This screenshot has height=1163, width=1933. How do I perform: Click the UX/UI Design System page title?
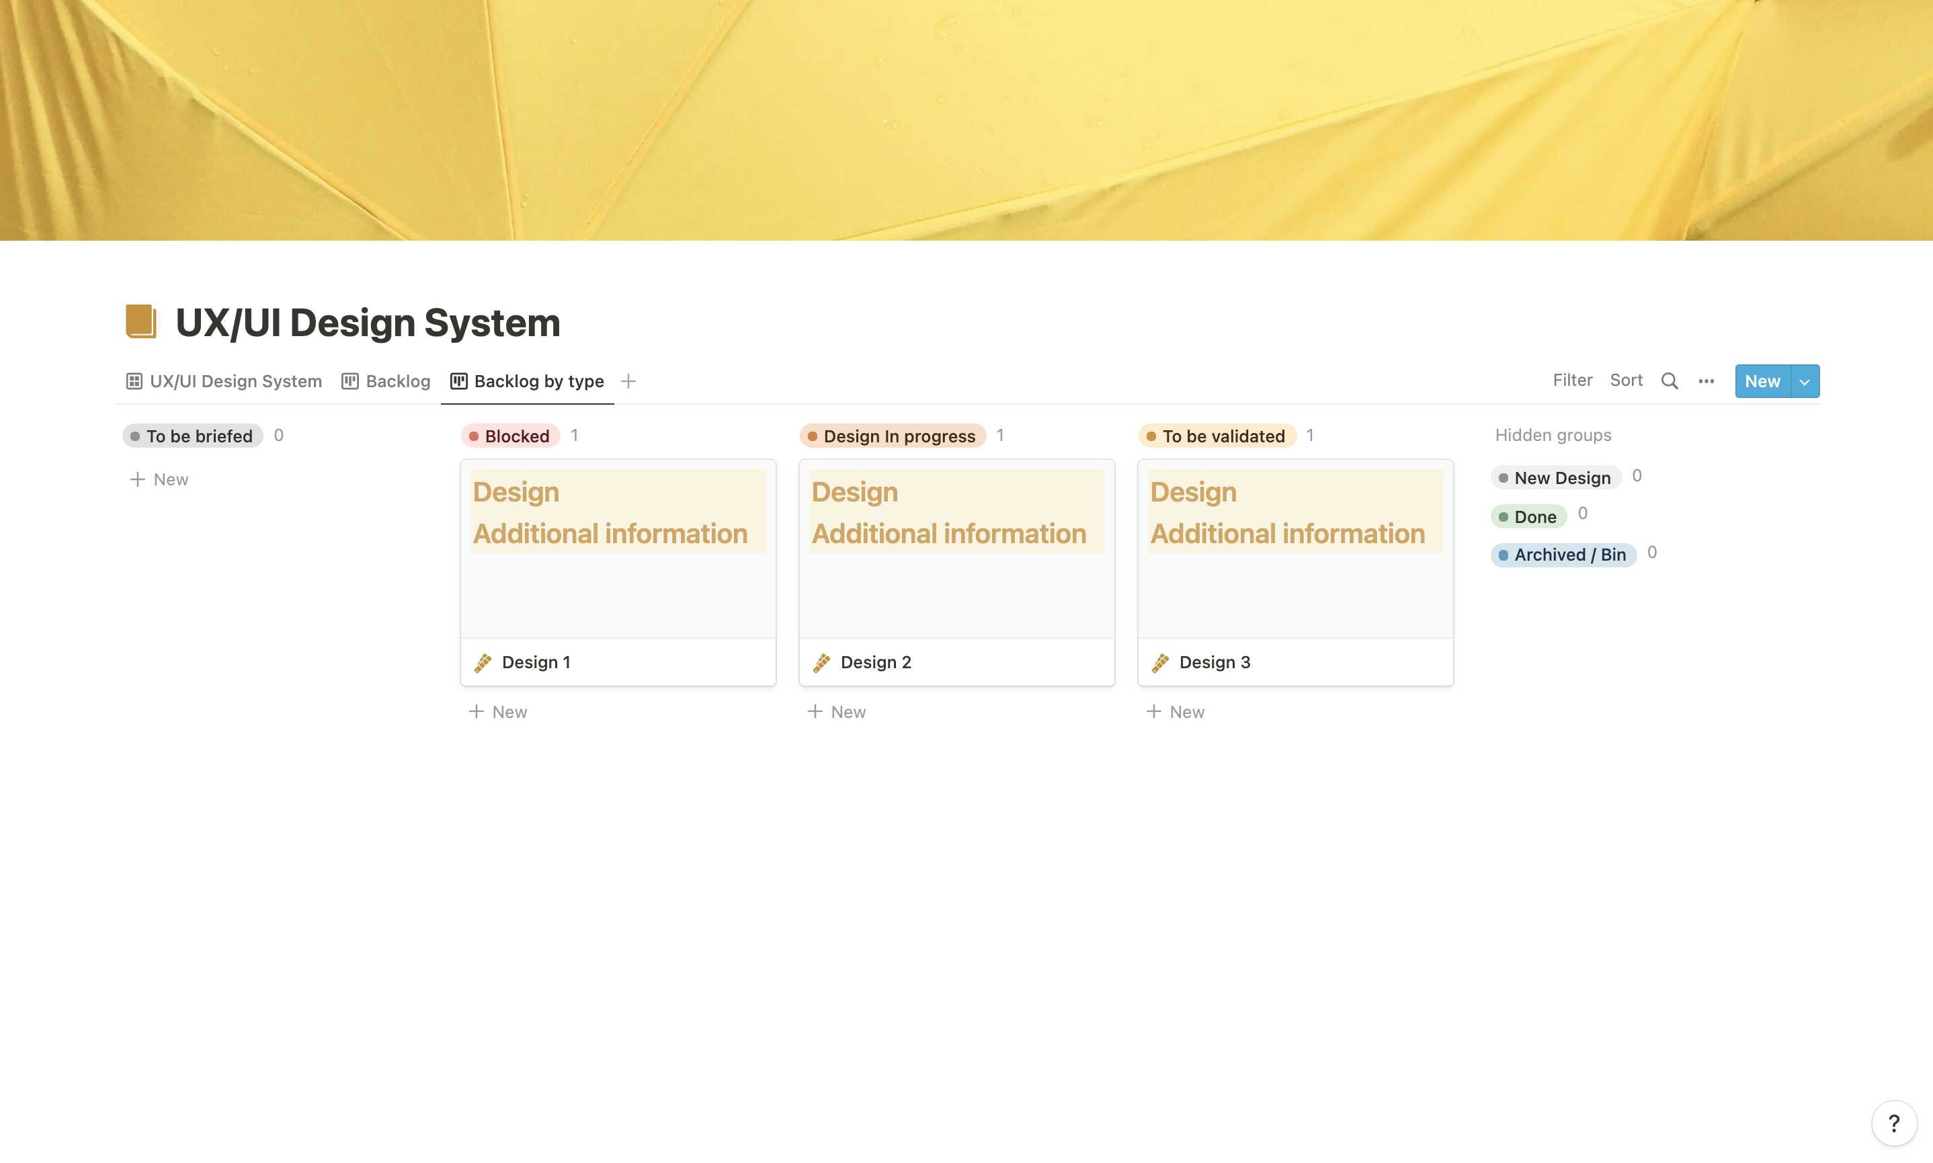coord(368,322)
